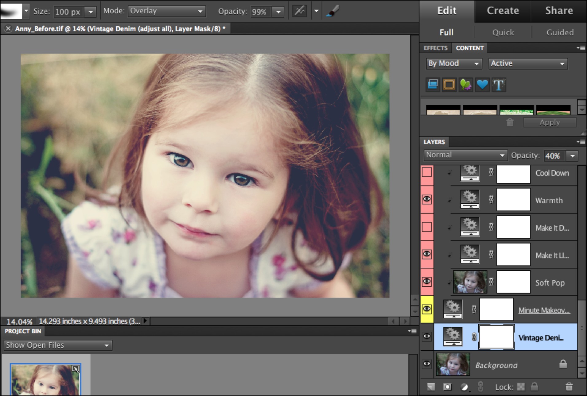Screen dimensions: 587x396
Task: Open the layer Opacity slider arrow
Action: tap(573, 156)
